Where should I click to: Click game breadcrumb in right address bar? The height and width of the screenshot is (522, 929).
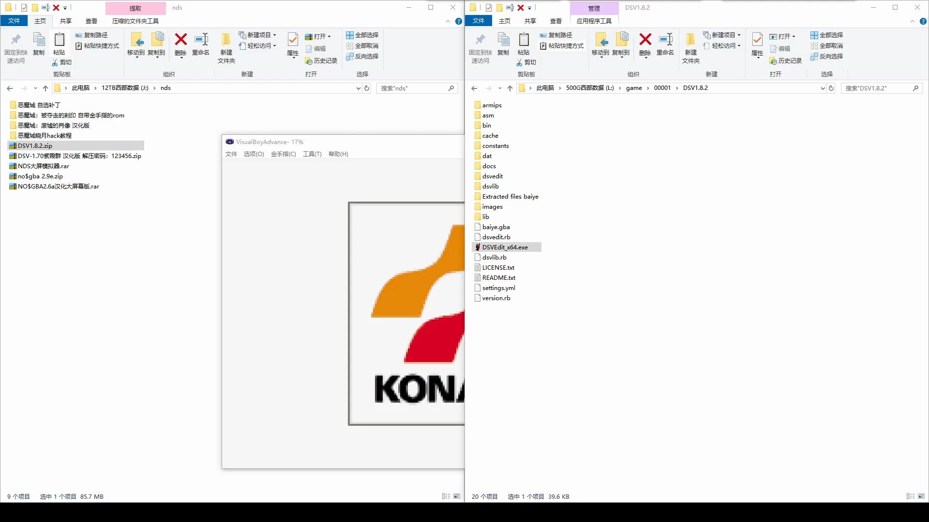tap(634, 88)
